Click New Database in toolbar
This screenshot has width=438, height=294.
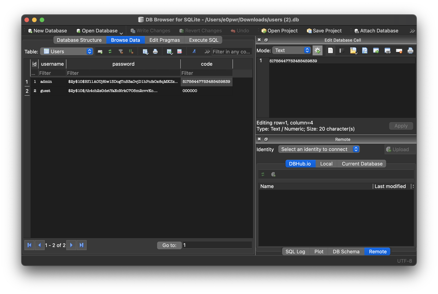coord(47,31)
